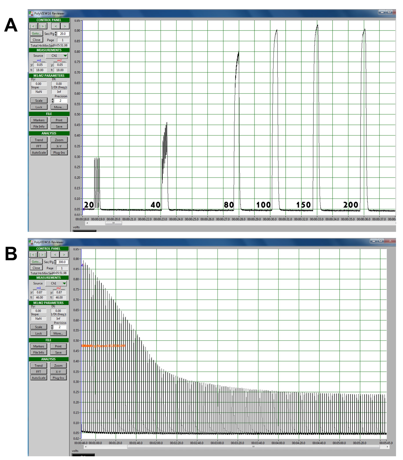The width and height of the screenshot is (403, 460).
Task: Jump to last page in panel A
Action: coord(43,26)
